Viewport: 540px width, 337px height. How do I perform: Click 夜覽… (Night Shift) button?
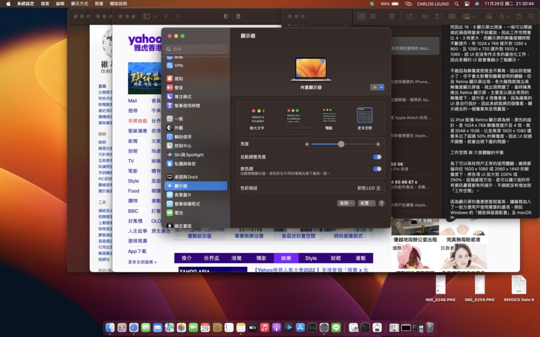367,203
